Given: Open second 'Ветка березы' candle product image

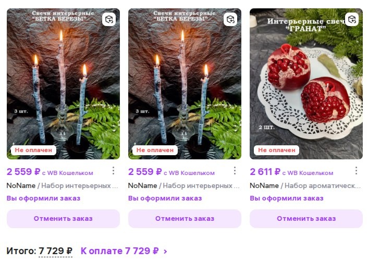Looking at the screenshot, I should coord(185,84).
